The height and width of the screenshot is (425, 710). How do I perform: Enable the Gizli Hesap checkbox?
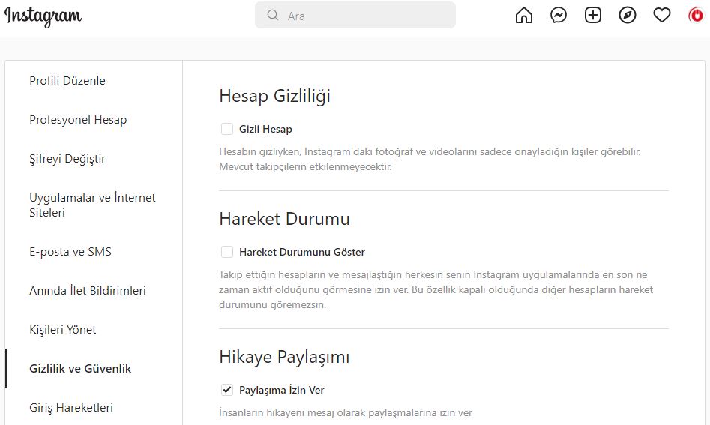pyautogui.click(x=227, y=129)
